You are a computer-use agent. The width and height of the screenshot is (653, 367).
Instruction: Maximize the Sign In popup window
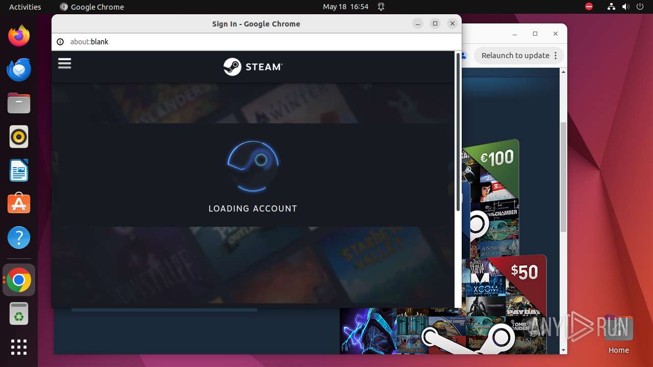pyautogui.click(x=435, y=23)
